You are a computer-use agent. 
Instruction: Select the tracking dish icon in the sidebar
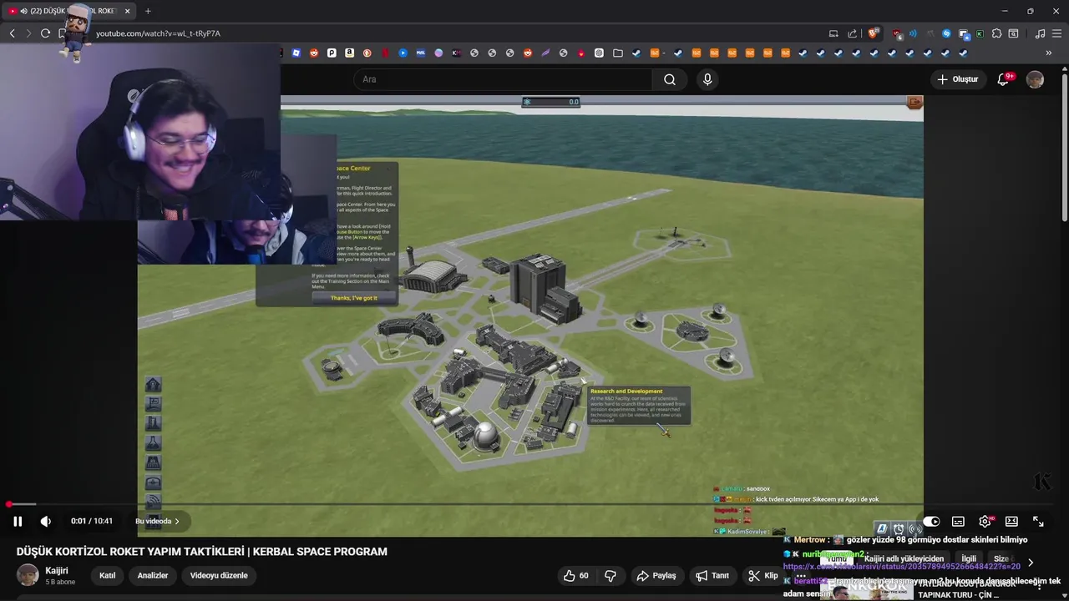coord(153,501)
